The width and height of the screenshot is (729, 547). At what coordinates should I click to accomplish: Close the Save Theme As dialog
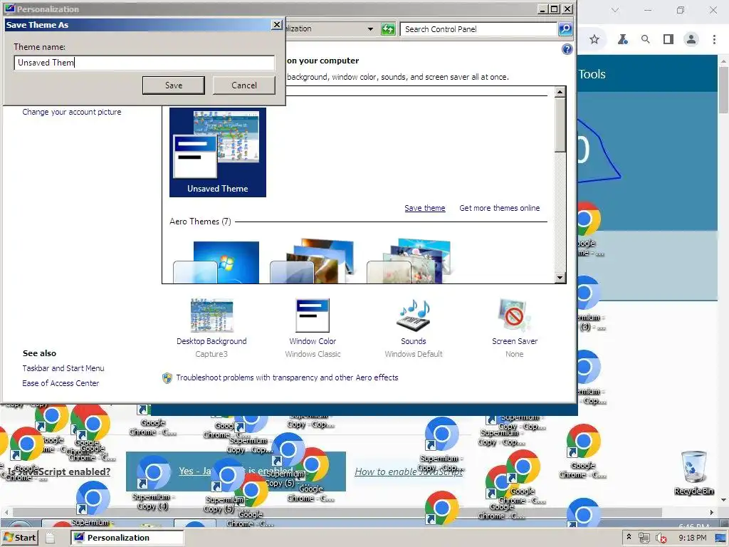277,25
